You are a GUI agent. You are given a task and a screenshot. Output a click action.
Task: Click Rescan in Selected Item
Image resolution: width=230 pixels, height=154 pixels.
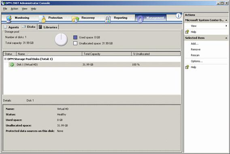[195, 56]
